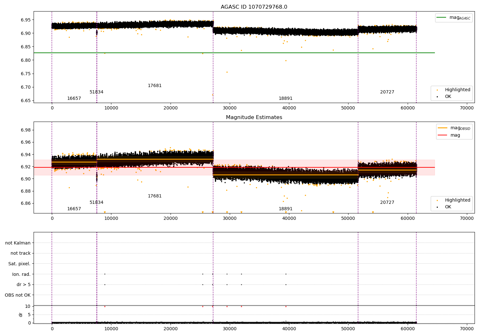Click y-axis tick 6.70 in the top plot
The height and width of the screenshot is (336, 480).
tap(26, 87)
